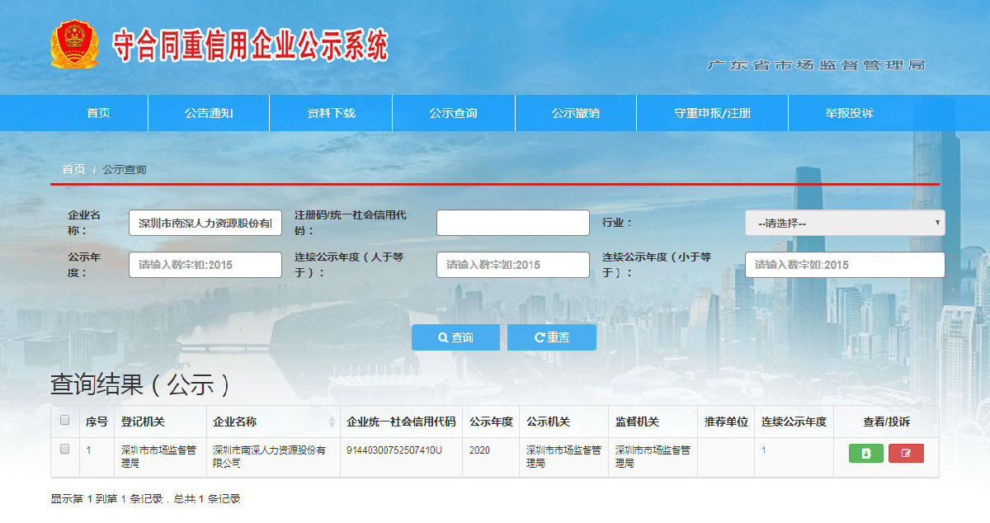Click the 查询 search button
The height and width of the screenshot is (523, 990).
tap(455, 337)
